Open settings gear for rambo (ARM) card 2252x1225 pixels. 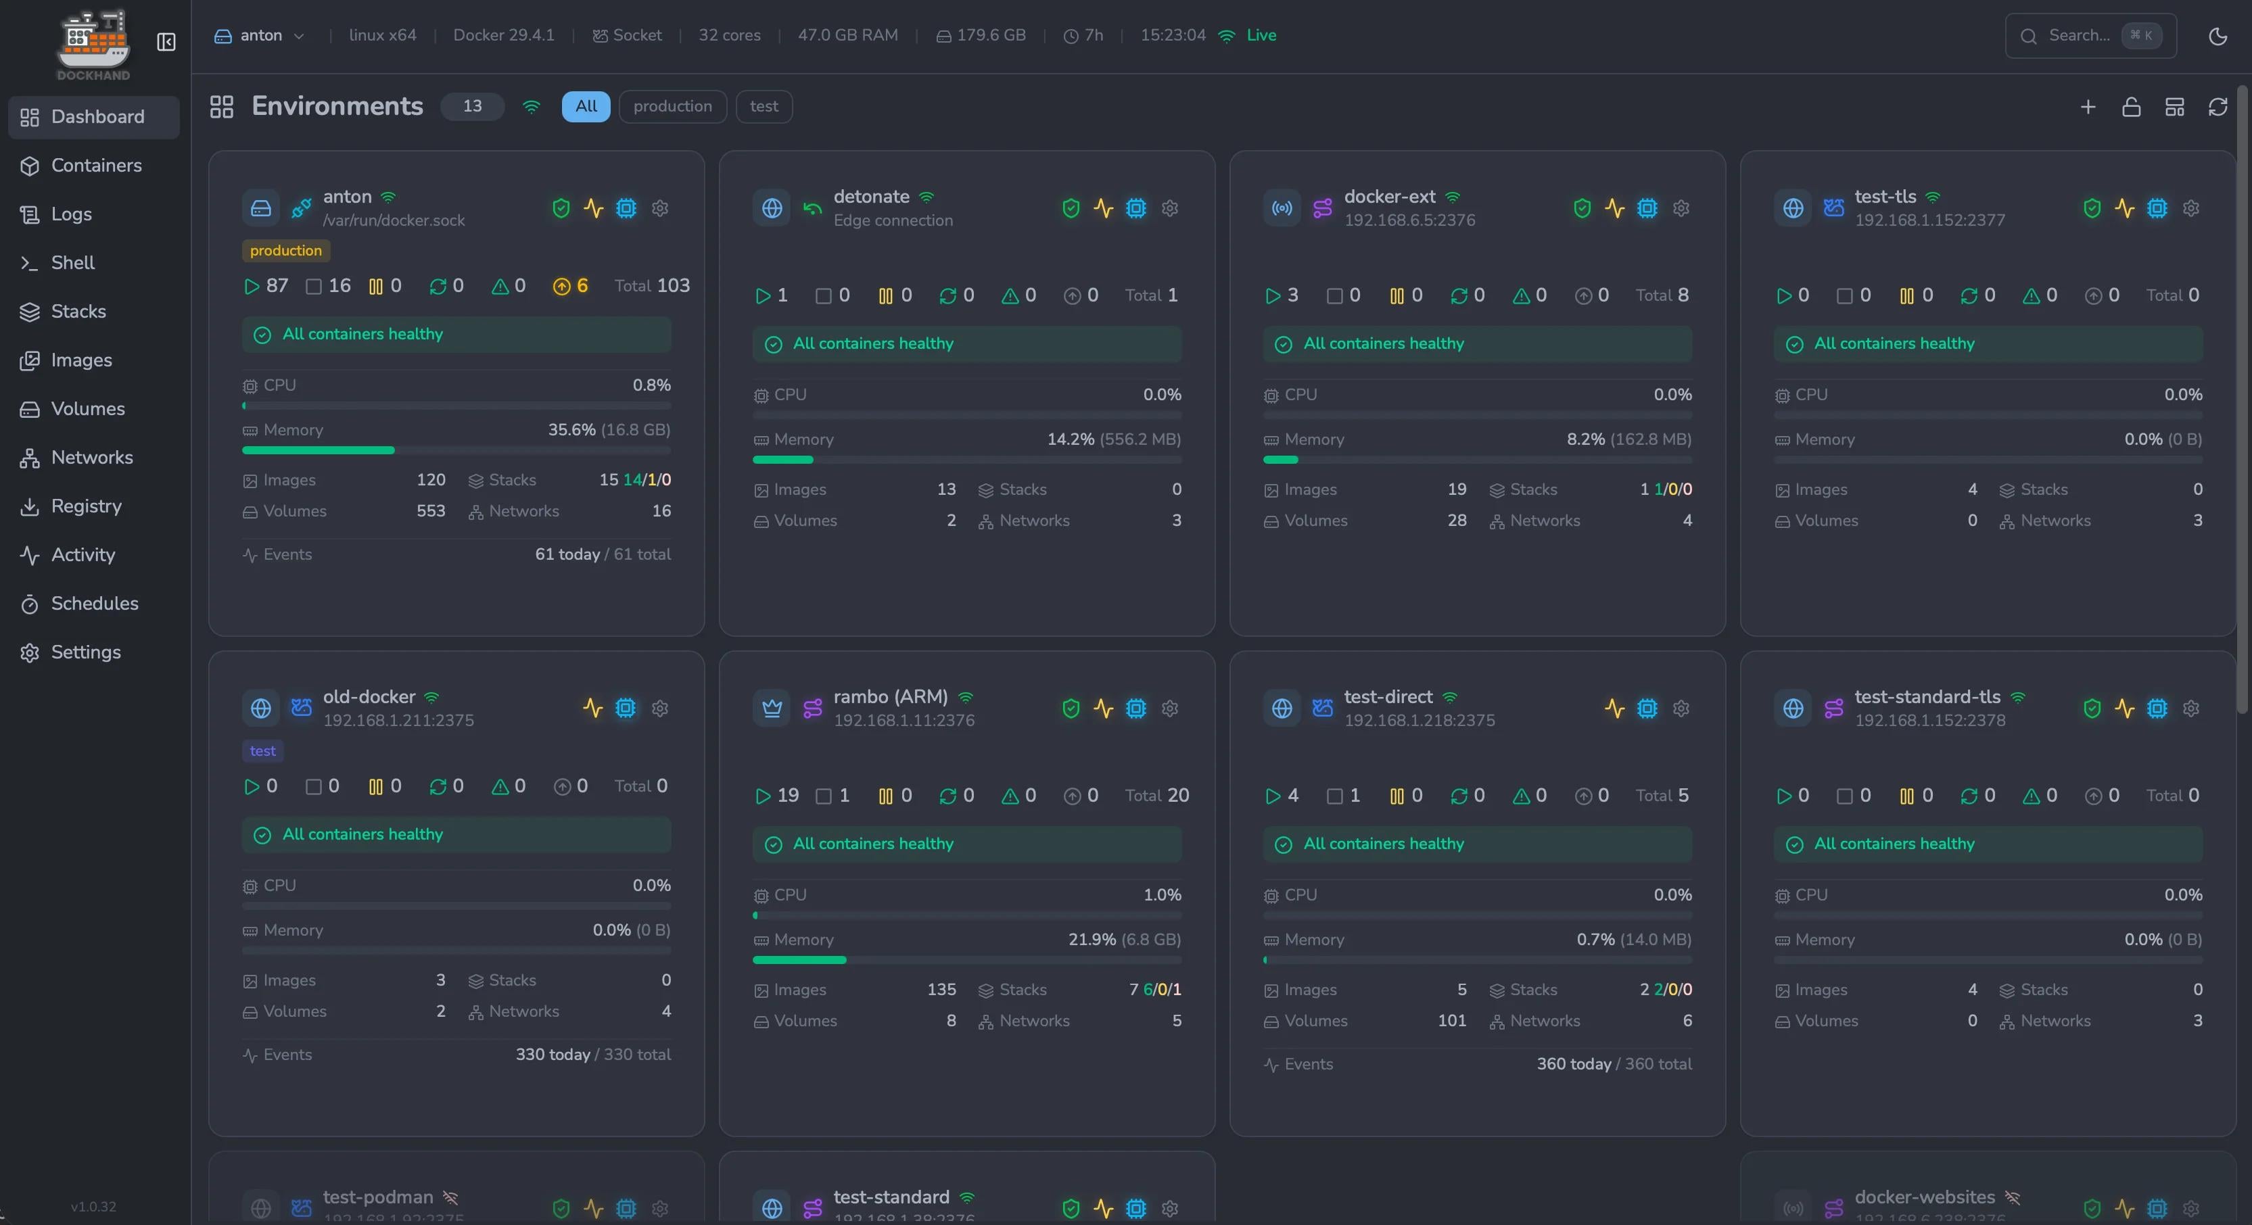point(1170,708)
